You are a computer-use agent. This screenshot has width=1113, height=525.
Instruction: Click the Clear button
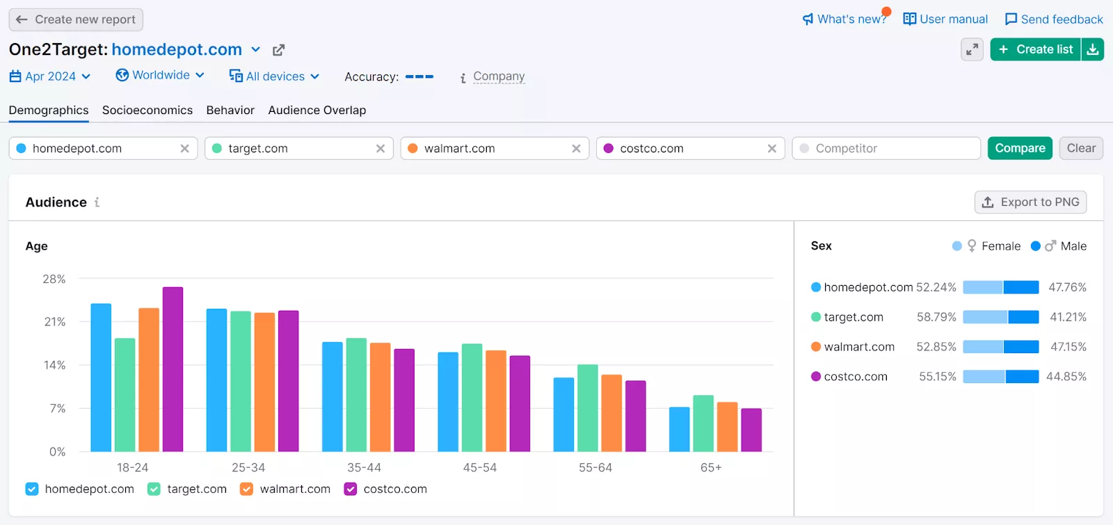(1081, 148)
